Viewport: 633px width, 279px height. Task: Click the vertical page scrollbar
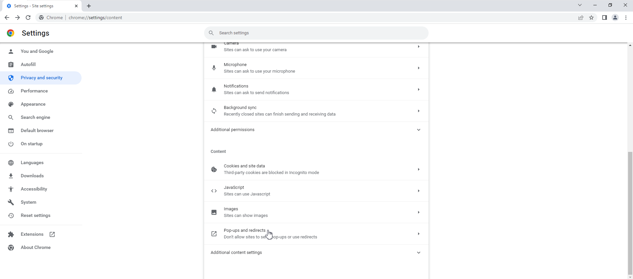pyautogui.click(x=630, y=211)
